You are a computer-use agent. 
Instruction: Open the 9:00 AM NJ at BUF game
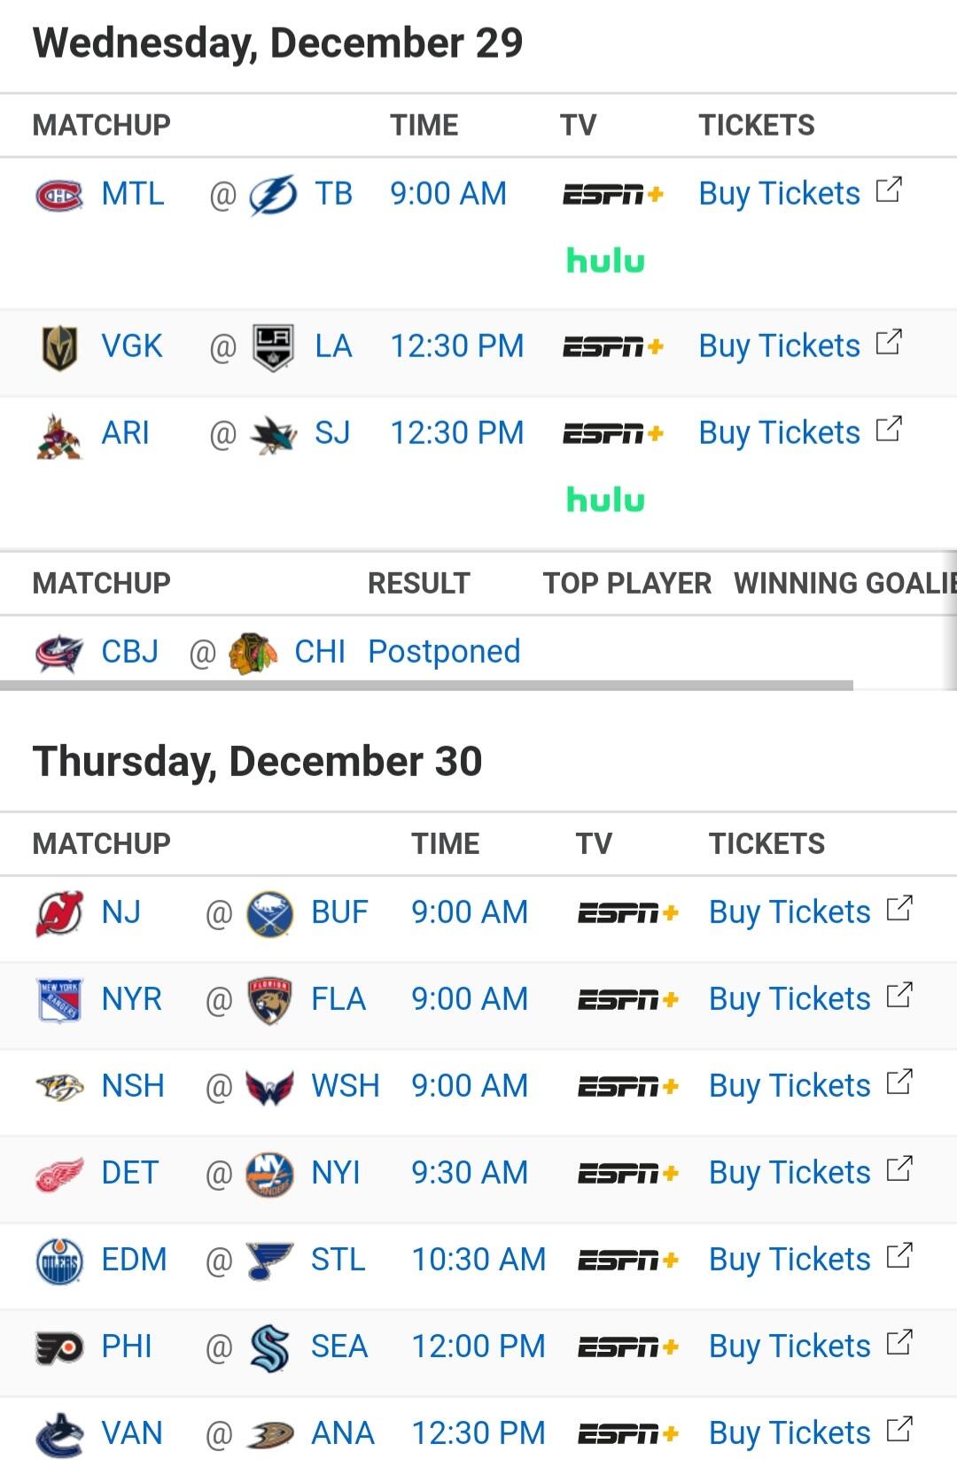click(470, 912)
